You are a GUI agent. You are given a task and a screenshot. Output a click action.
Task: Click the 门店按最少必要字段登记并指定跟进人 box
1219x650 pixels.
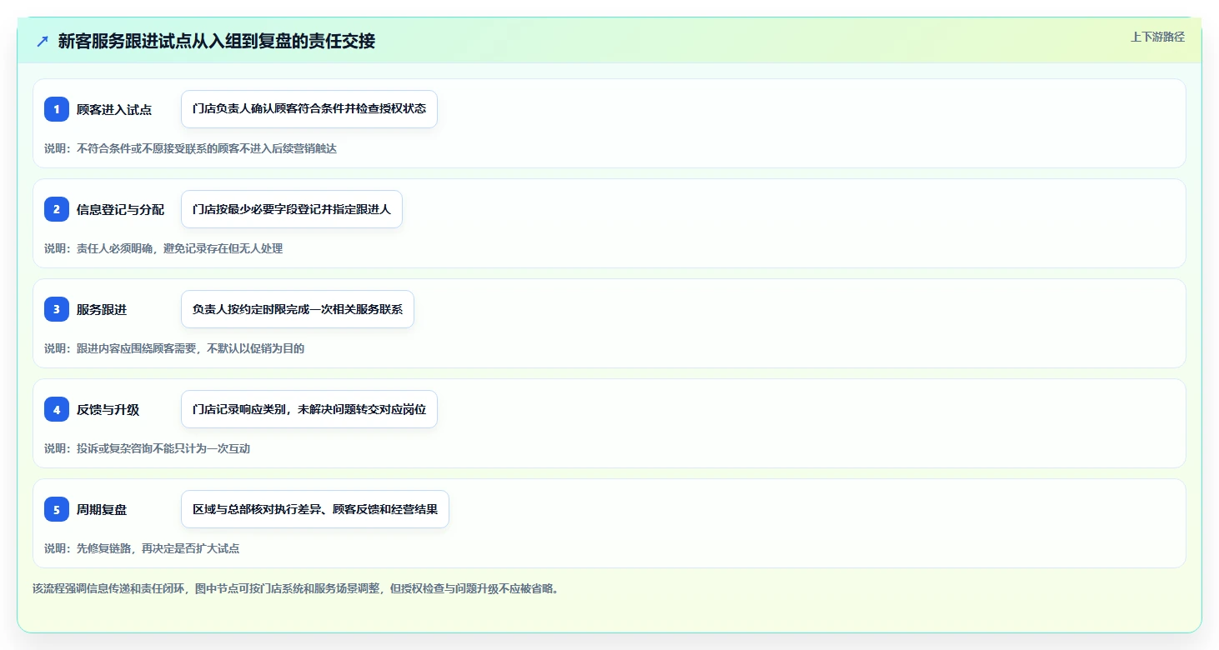292,209
